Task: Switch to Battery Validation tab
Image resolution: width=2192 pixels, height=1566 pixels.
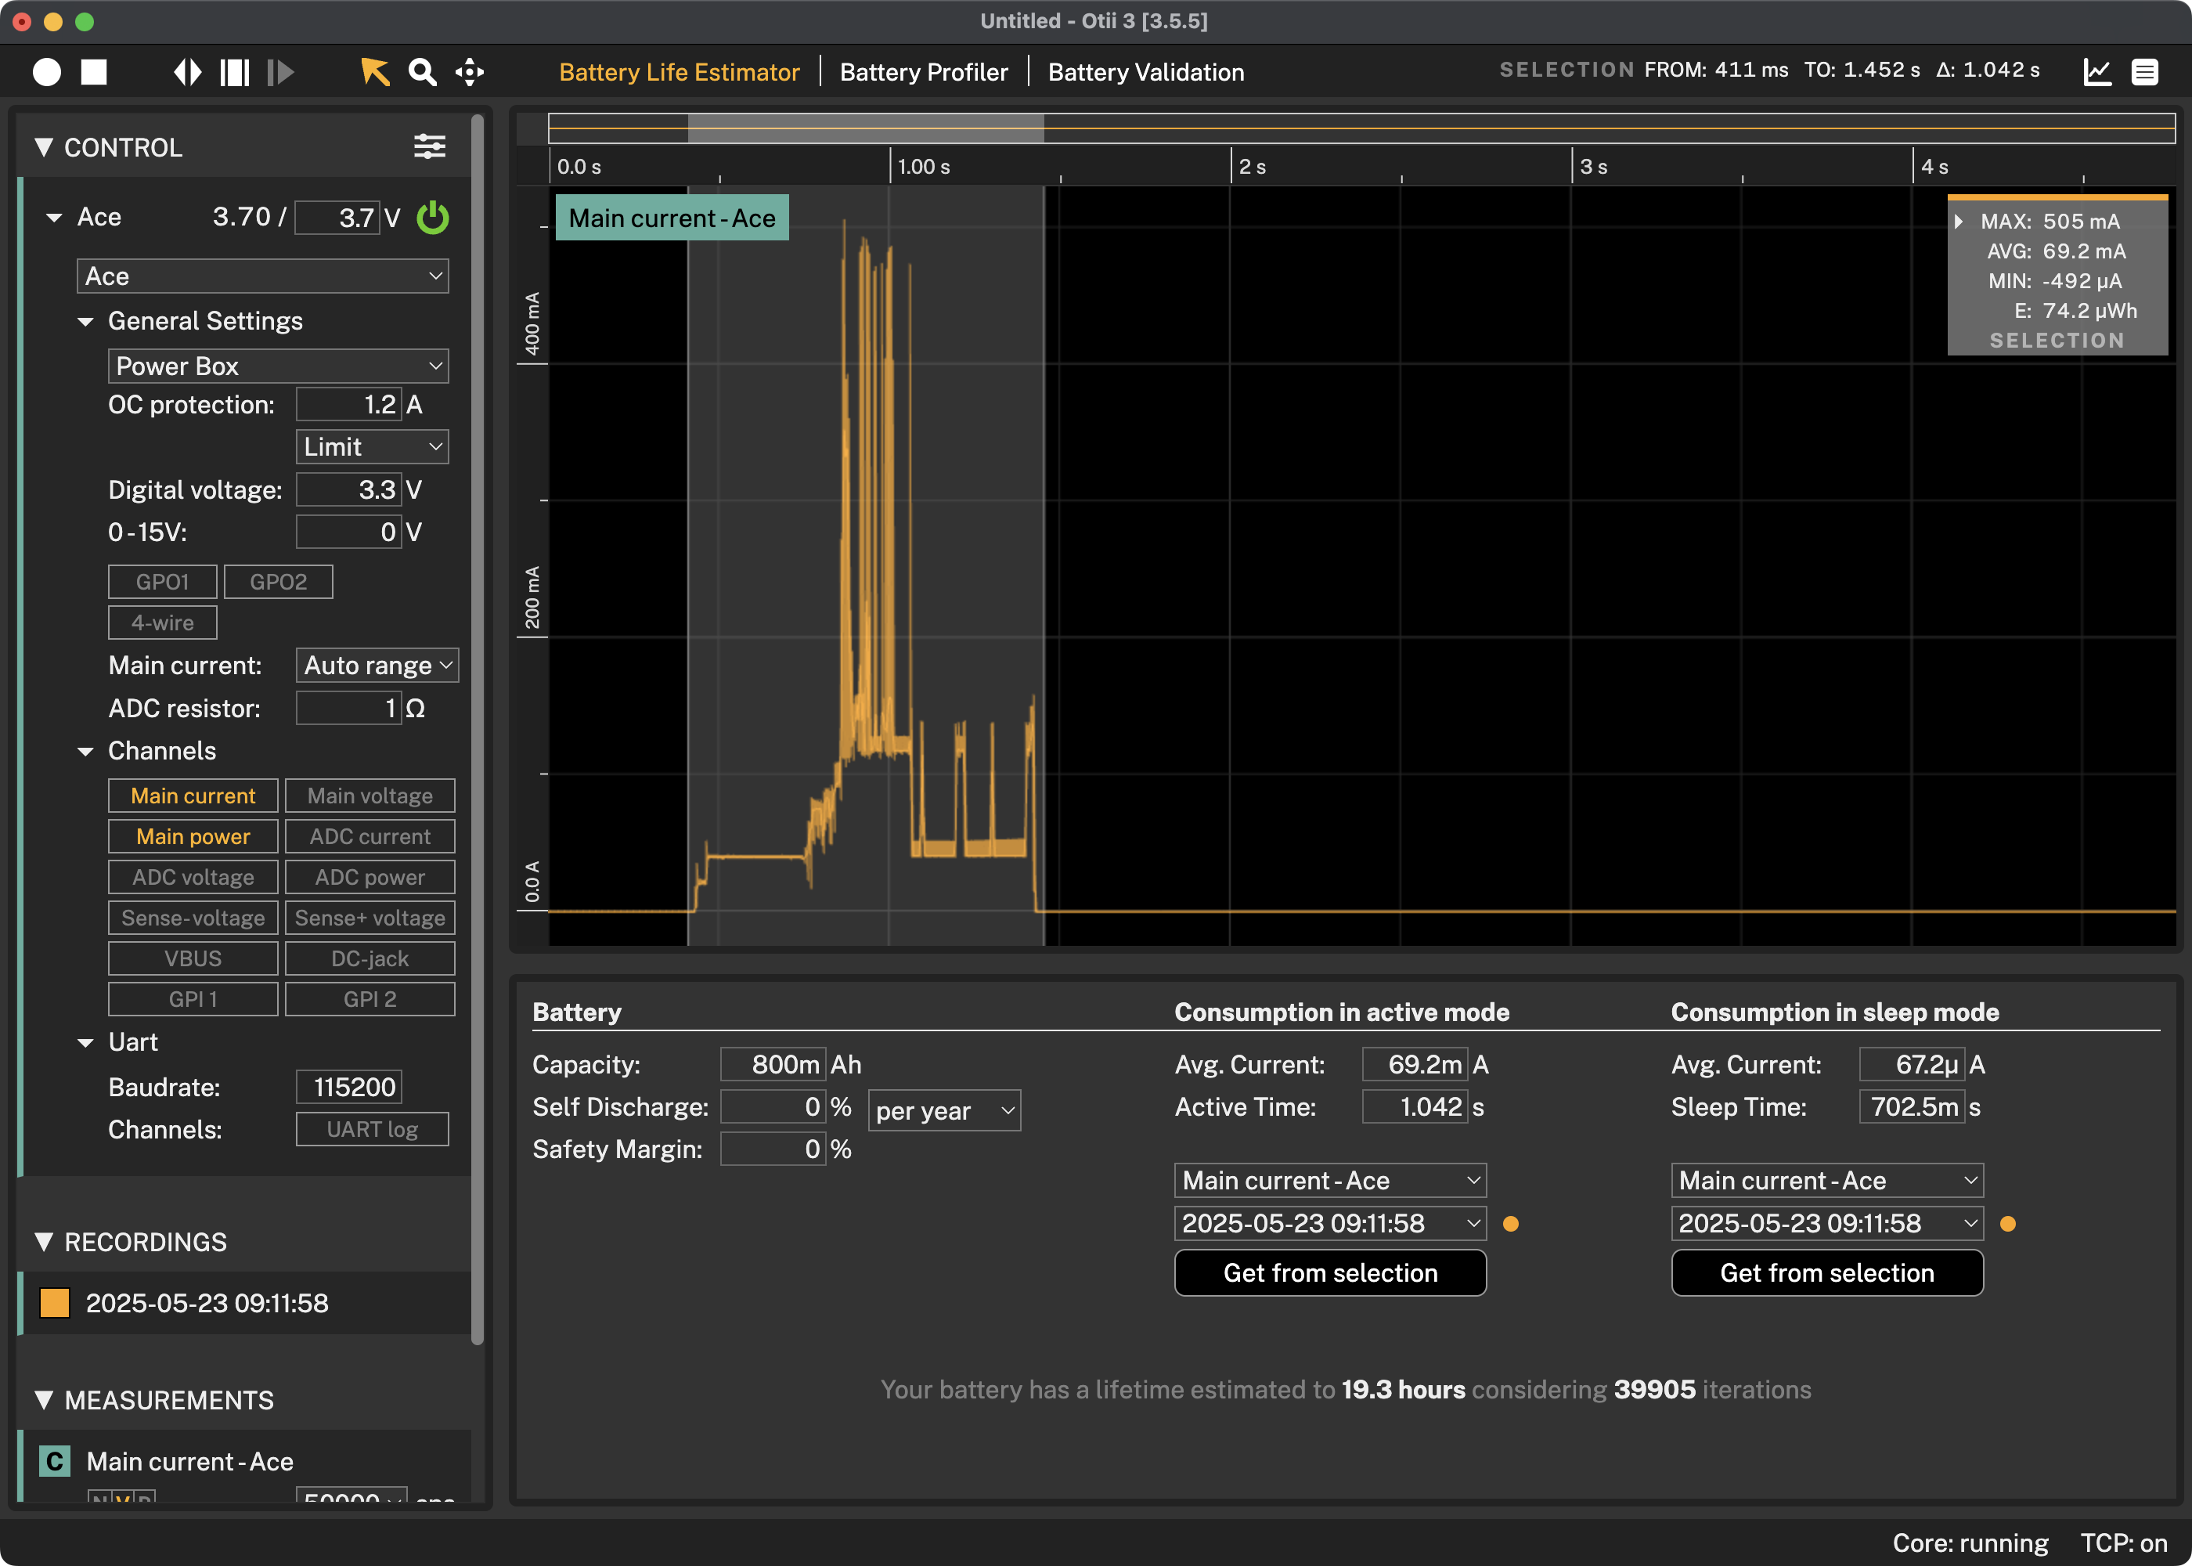Action: [1145, 72]
